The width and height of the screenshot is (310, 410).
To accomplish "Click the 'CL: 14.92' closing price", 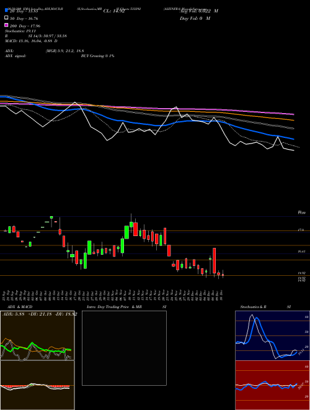I will (x=114, y=11).
